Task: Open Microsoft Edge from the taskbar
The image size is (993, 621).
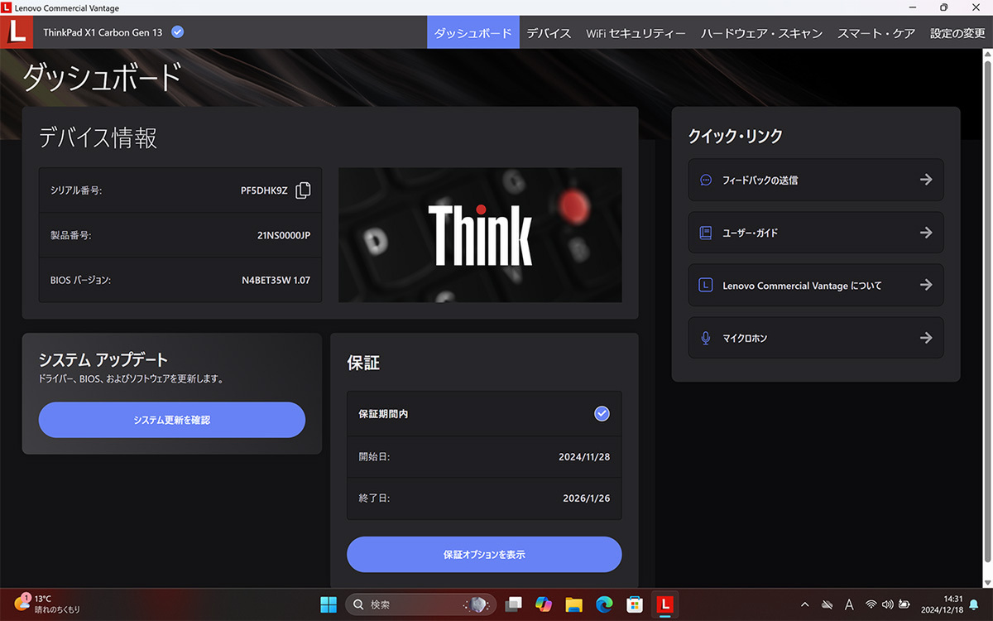Action: (604, 604)
